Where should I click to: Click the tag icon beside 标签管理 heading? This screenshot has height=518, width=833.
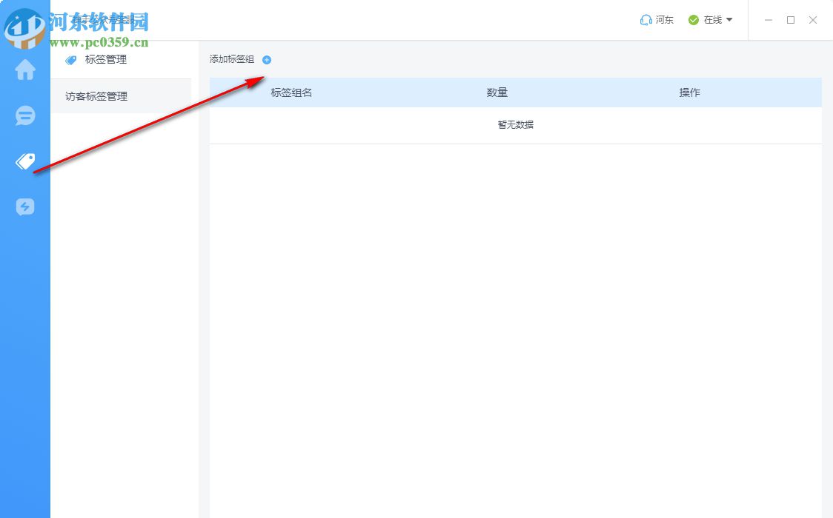[70, 60]
